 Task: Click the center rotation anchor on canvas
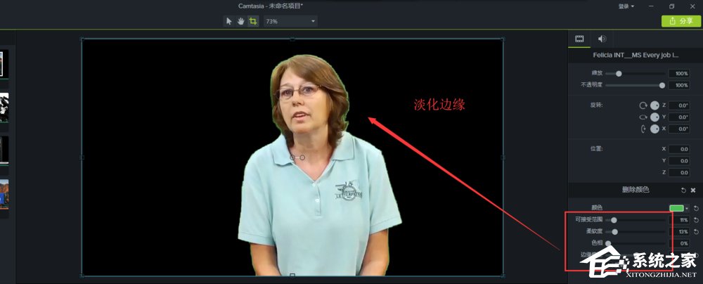click(x=292, y=157)
